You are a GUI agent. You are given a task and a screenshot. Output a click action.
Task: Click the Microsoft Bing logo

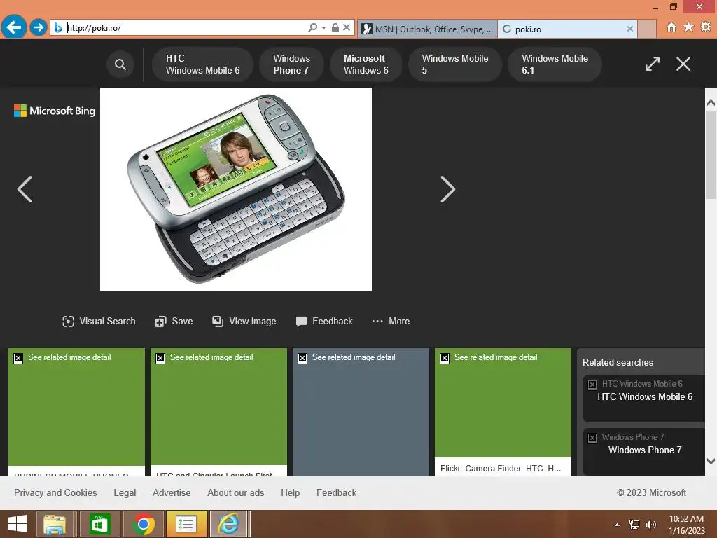(55, 111)
